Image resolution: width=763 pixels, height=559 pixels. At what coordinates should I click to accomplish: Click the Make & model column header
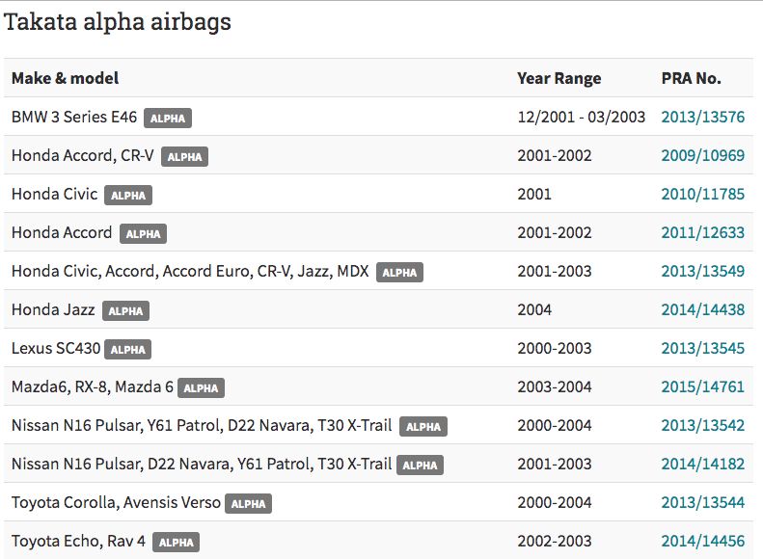click(x=66, y=78)
